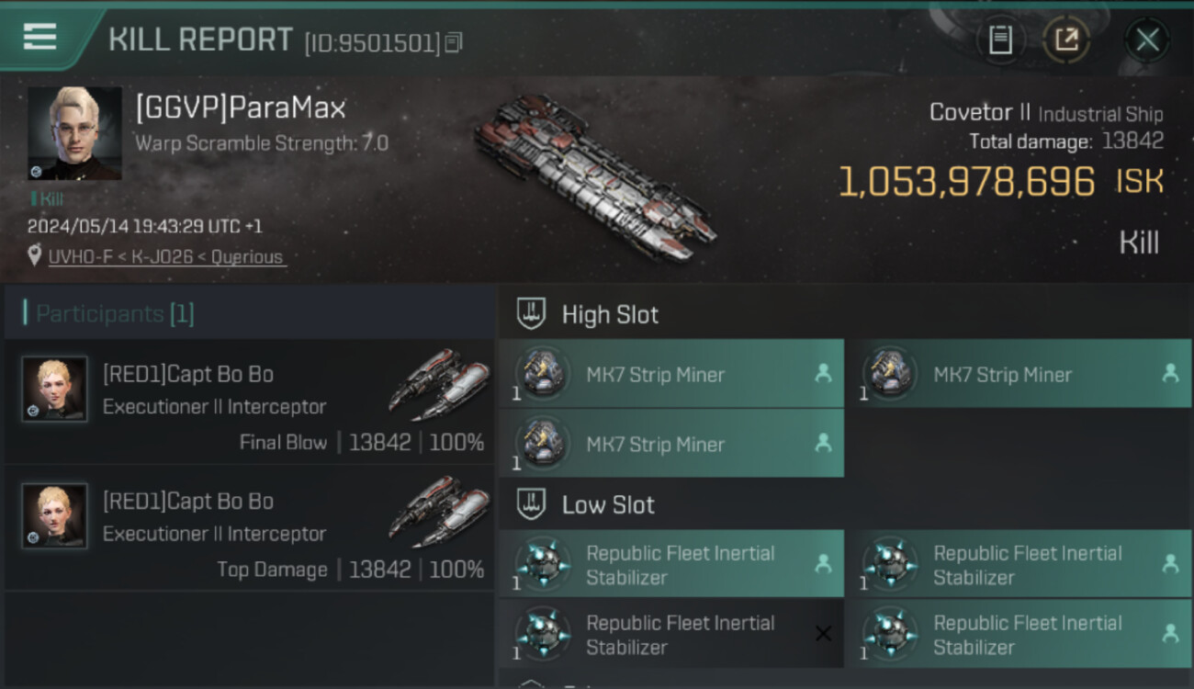1194x689 pixels.
Task: Close the kill report window
Action: coord(1147,40)
